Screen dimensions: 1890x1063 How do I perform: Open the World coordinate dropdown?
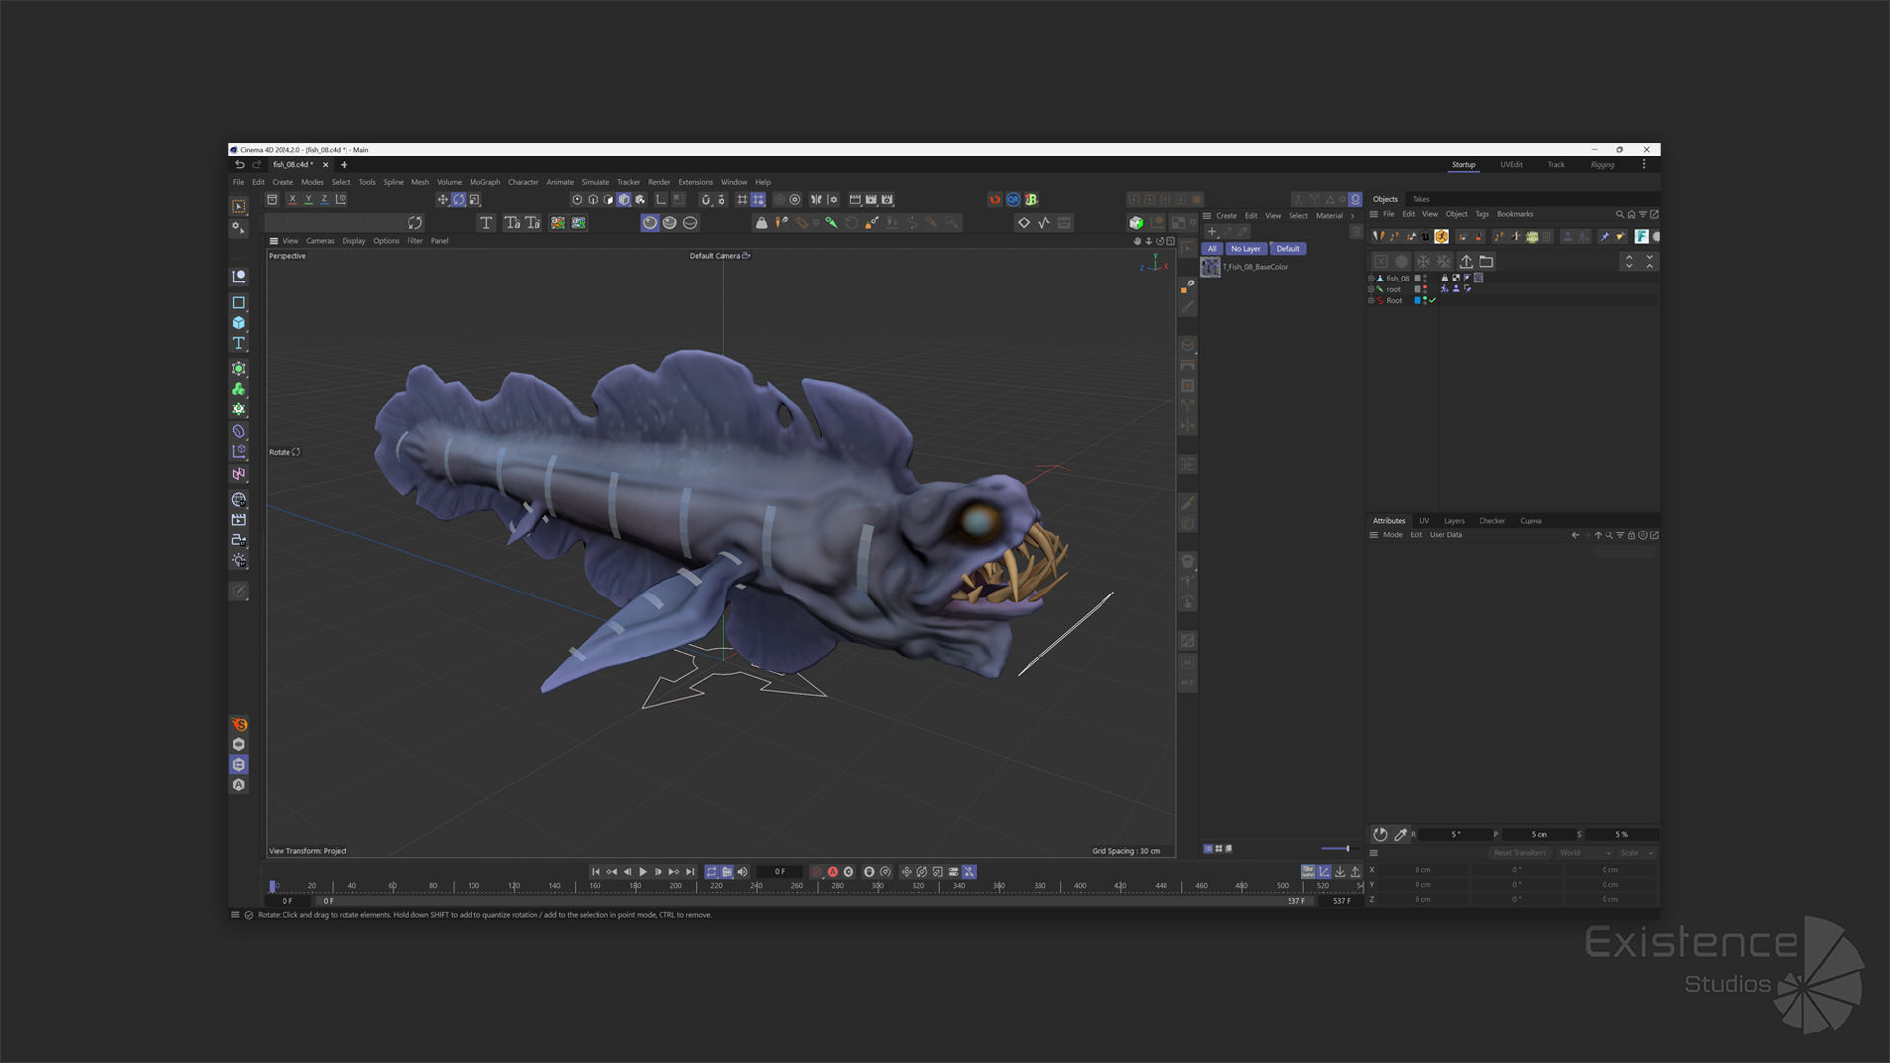pos(1585,853)
